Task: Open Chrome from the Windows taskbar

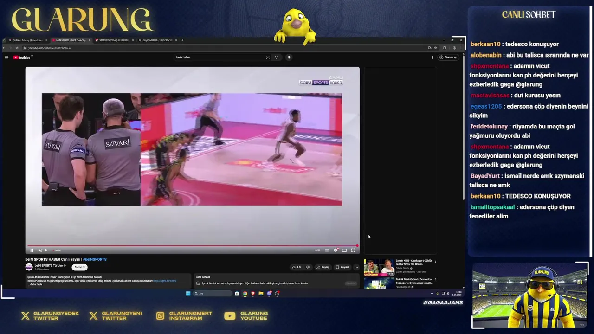Action: (245, 293)
